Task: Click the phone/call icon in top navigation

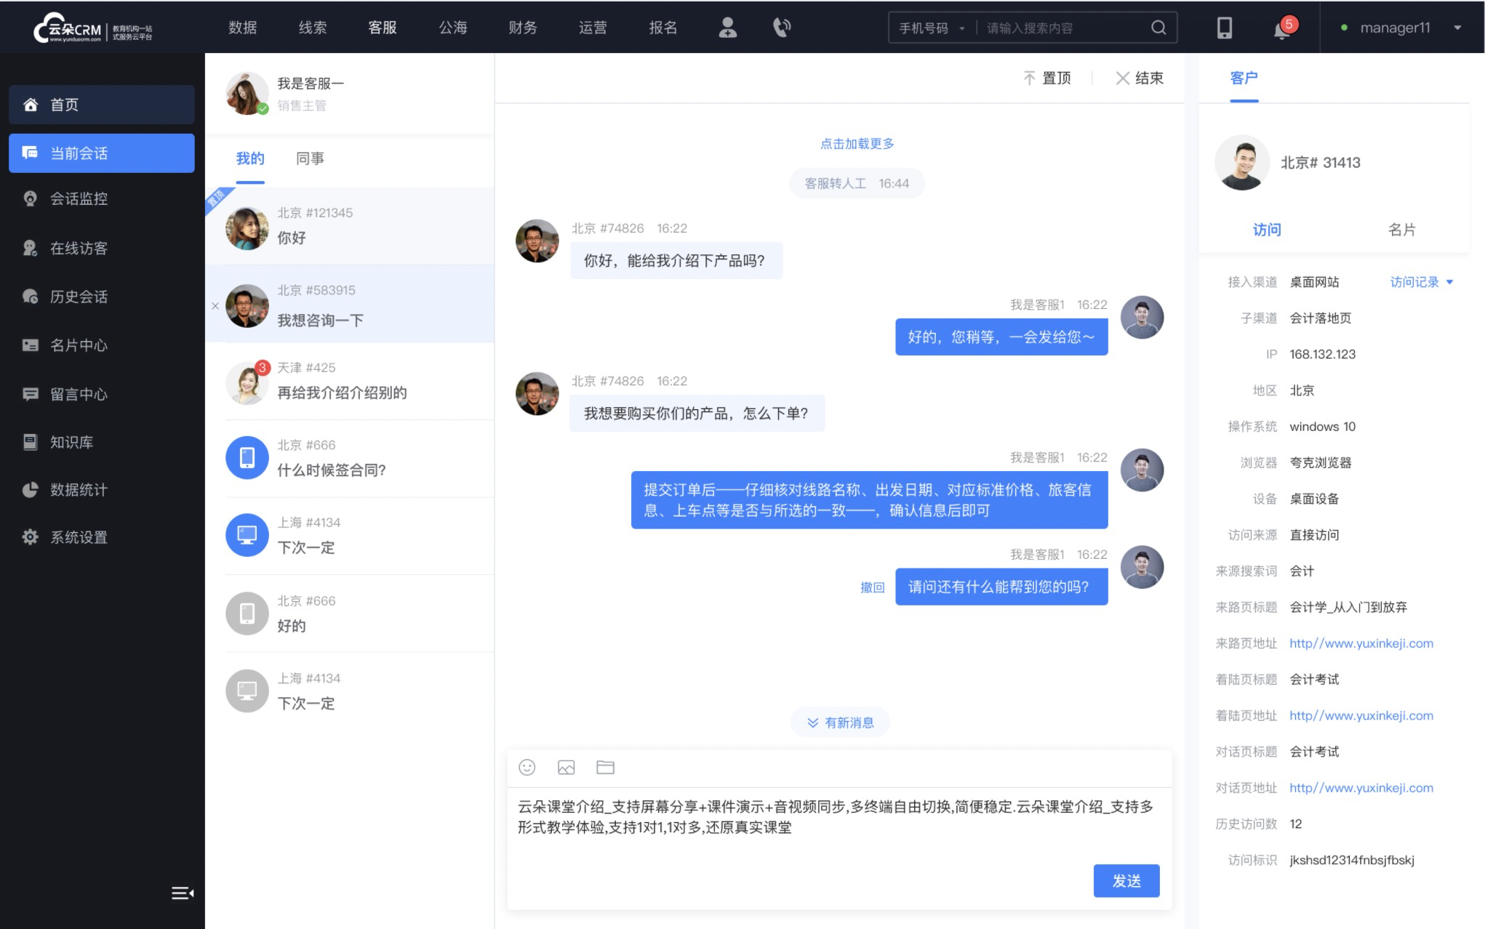Action: coord(780,27)
